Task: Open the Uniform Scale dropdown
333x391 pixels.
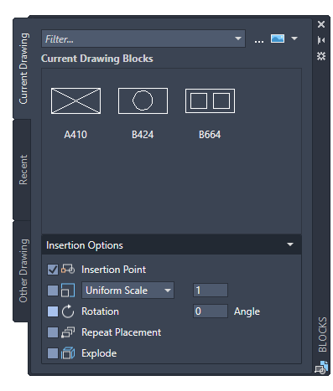Action: coord(127,291)
